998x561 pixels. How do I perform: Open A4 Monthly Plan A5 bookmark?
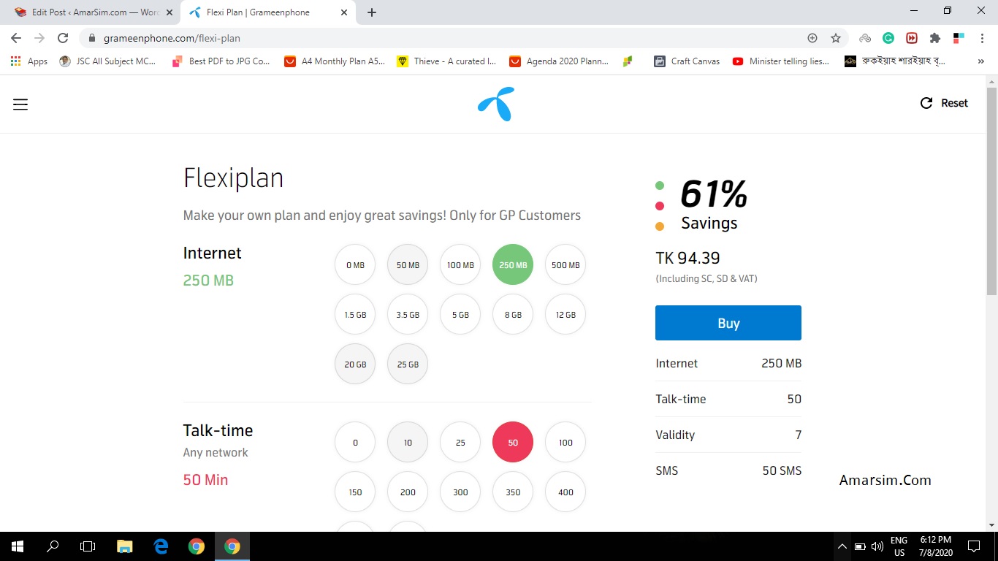[335, 61]
